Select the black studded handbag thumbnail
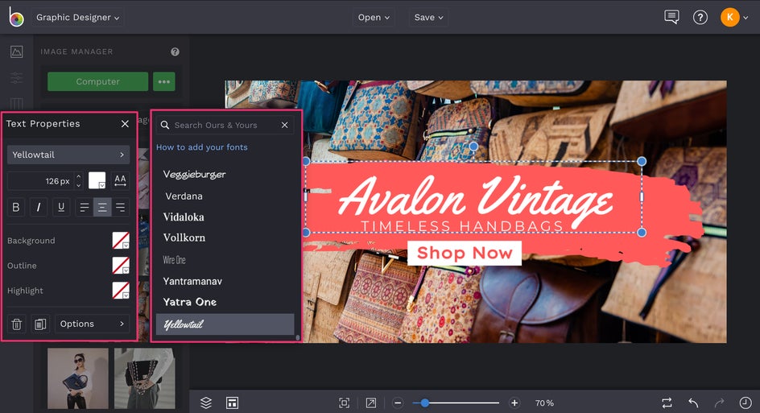The width and height of the screenshot is (760, 413). (x=144, y=378)
